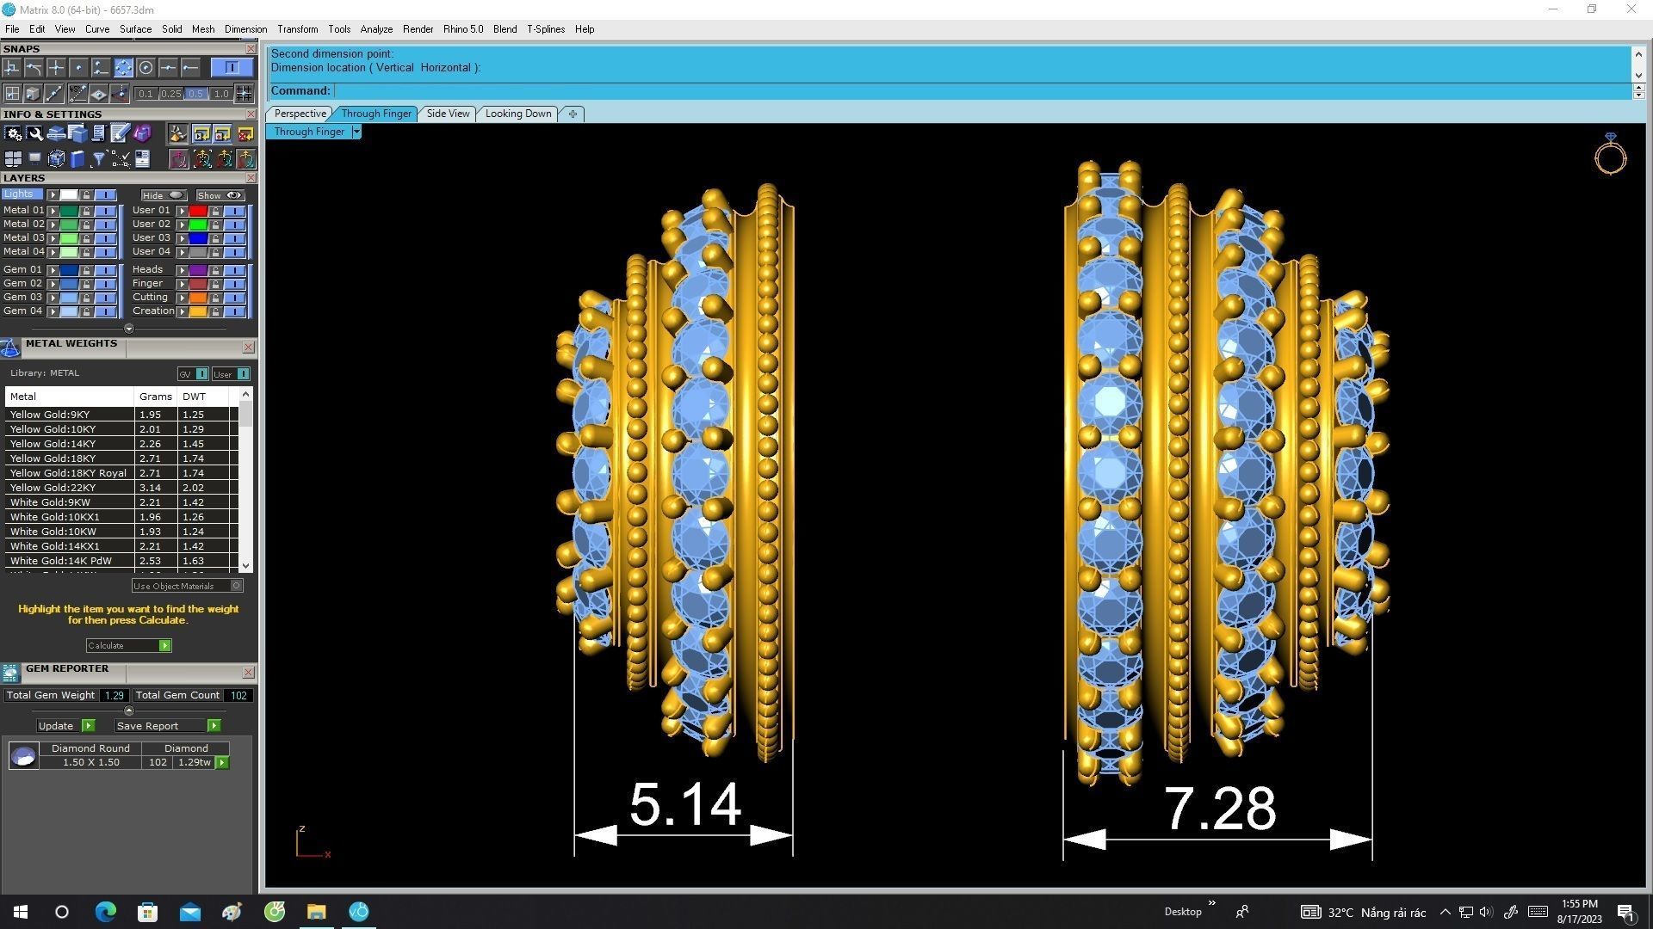Screen dimensions: 1653x929
Task: Open the wrench search options icon
Action: click(x=34, y=133)
